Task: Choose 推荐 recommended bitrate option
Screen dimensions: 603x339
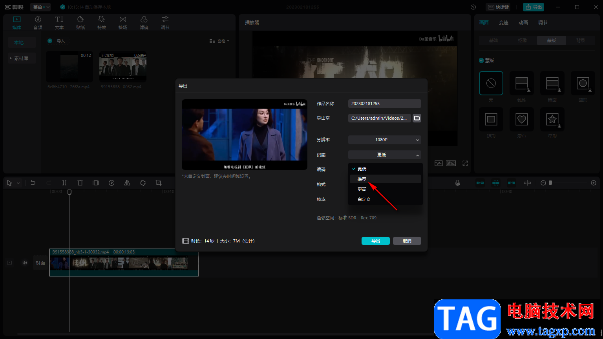Action: point(386,179)
